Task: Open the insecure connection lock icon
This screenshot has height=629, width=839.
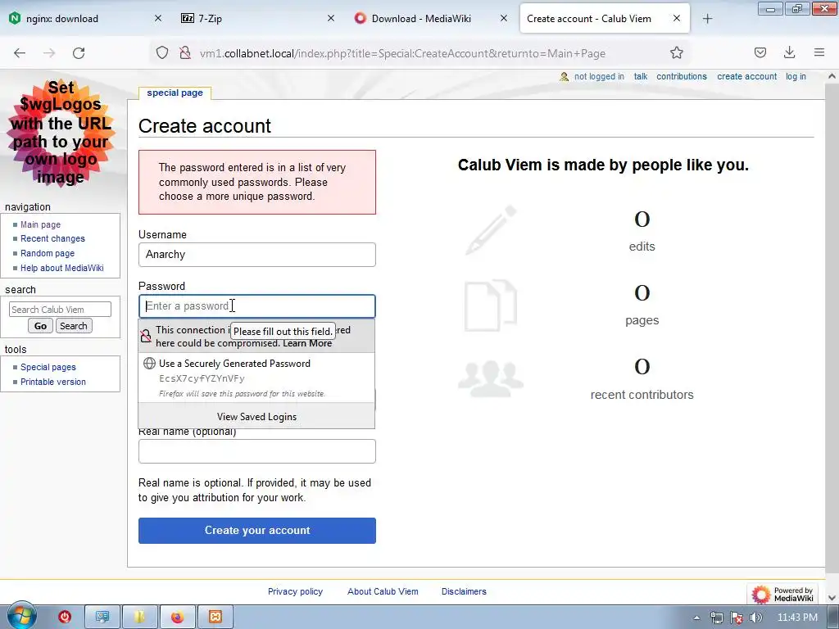Action: point(185,53)
